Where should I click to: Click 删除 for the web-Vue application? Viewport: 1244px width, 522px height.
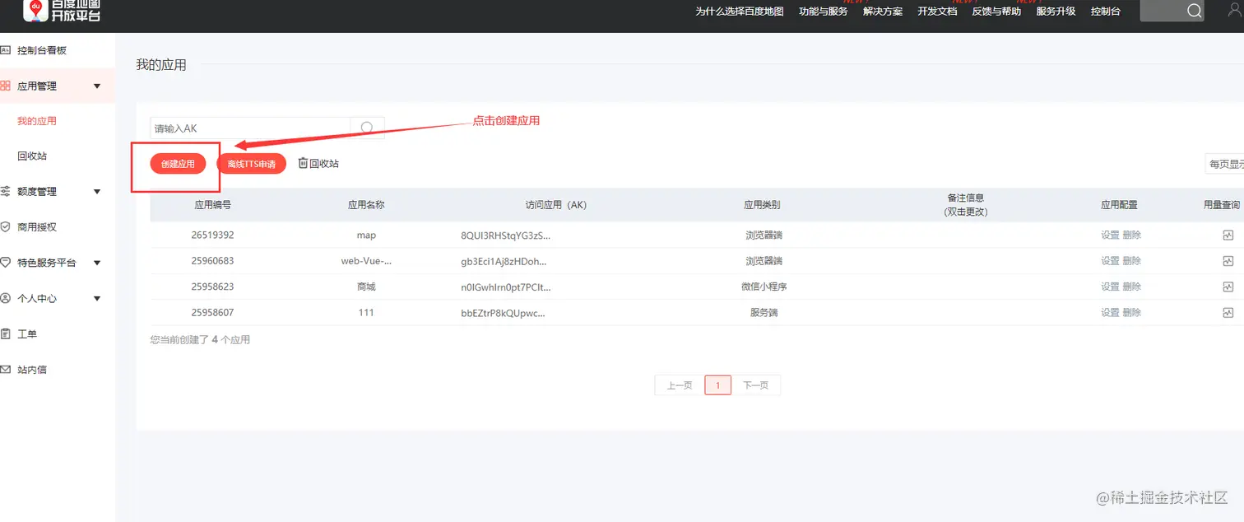pyautogui.click(x=1131, y=261)
